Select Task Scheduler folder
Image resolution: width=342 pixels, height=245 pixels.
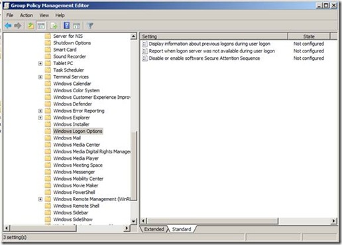click(x=68, y=70)
